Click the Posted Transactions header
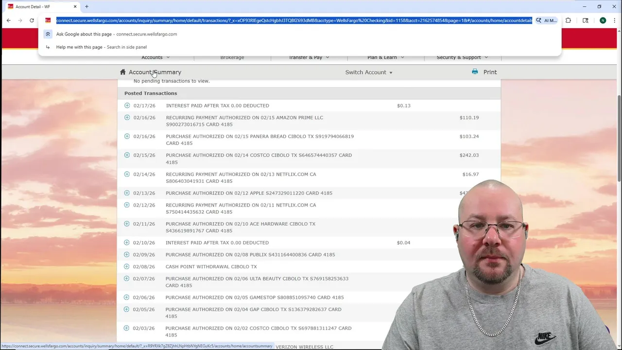This screenshot has height=350, width=622. [x=151, y=93]
